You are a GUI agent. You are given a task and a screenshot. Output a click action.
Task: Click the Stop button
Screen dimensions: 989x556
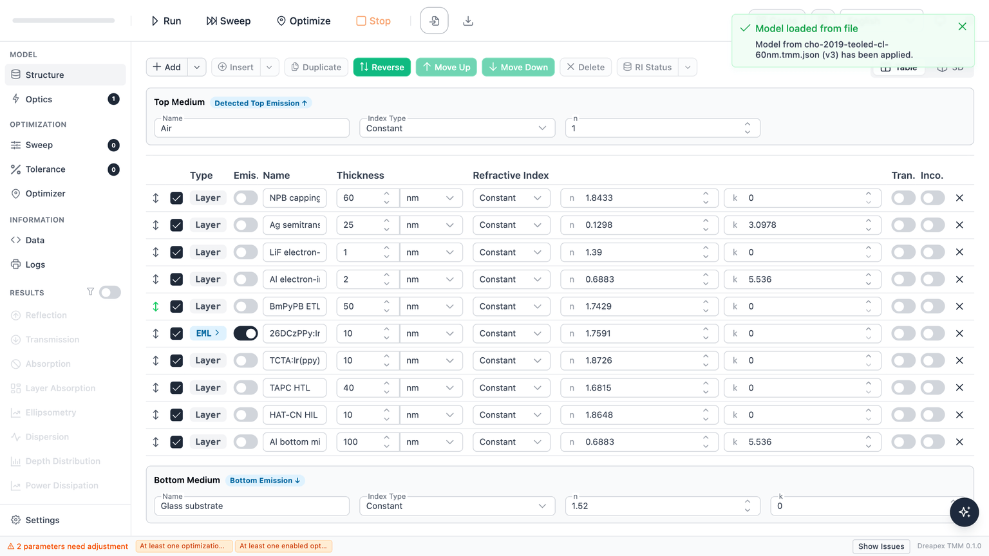tap(374, 21)
